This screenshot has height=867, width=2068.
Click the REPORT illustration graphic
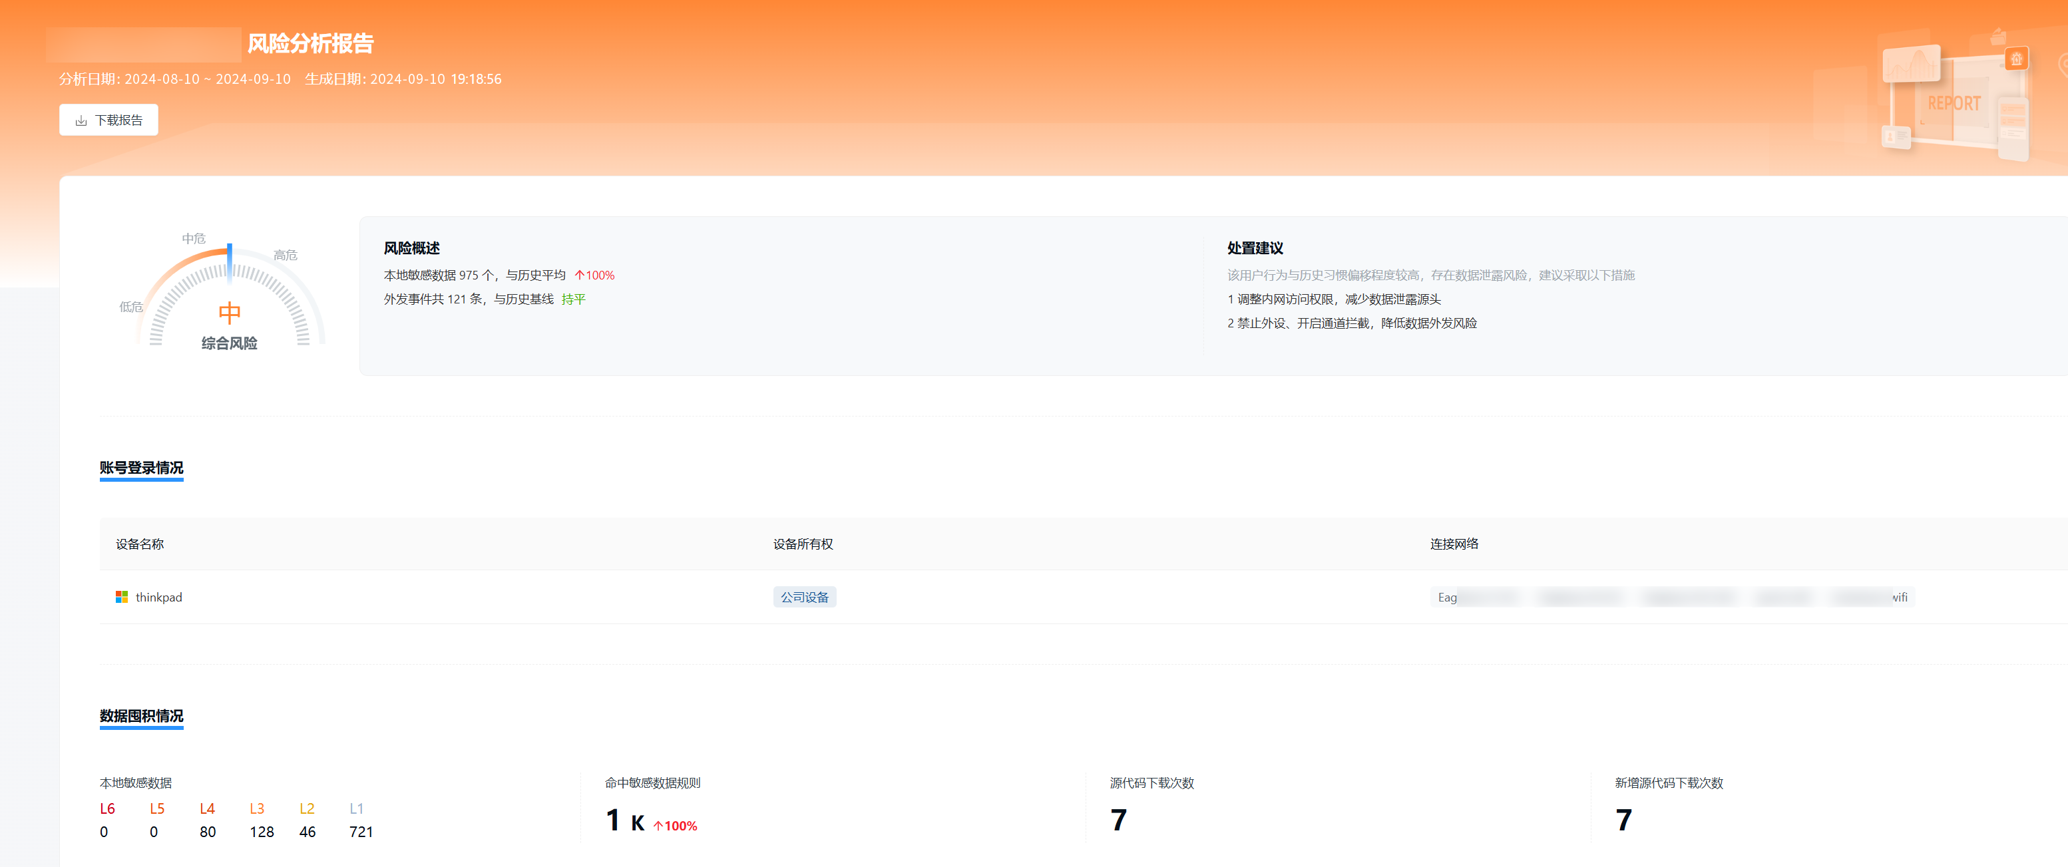pos(1954,104)
